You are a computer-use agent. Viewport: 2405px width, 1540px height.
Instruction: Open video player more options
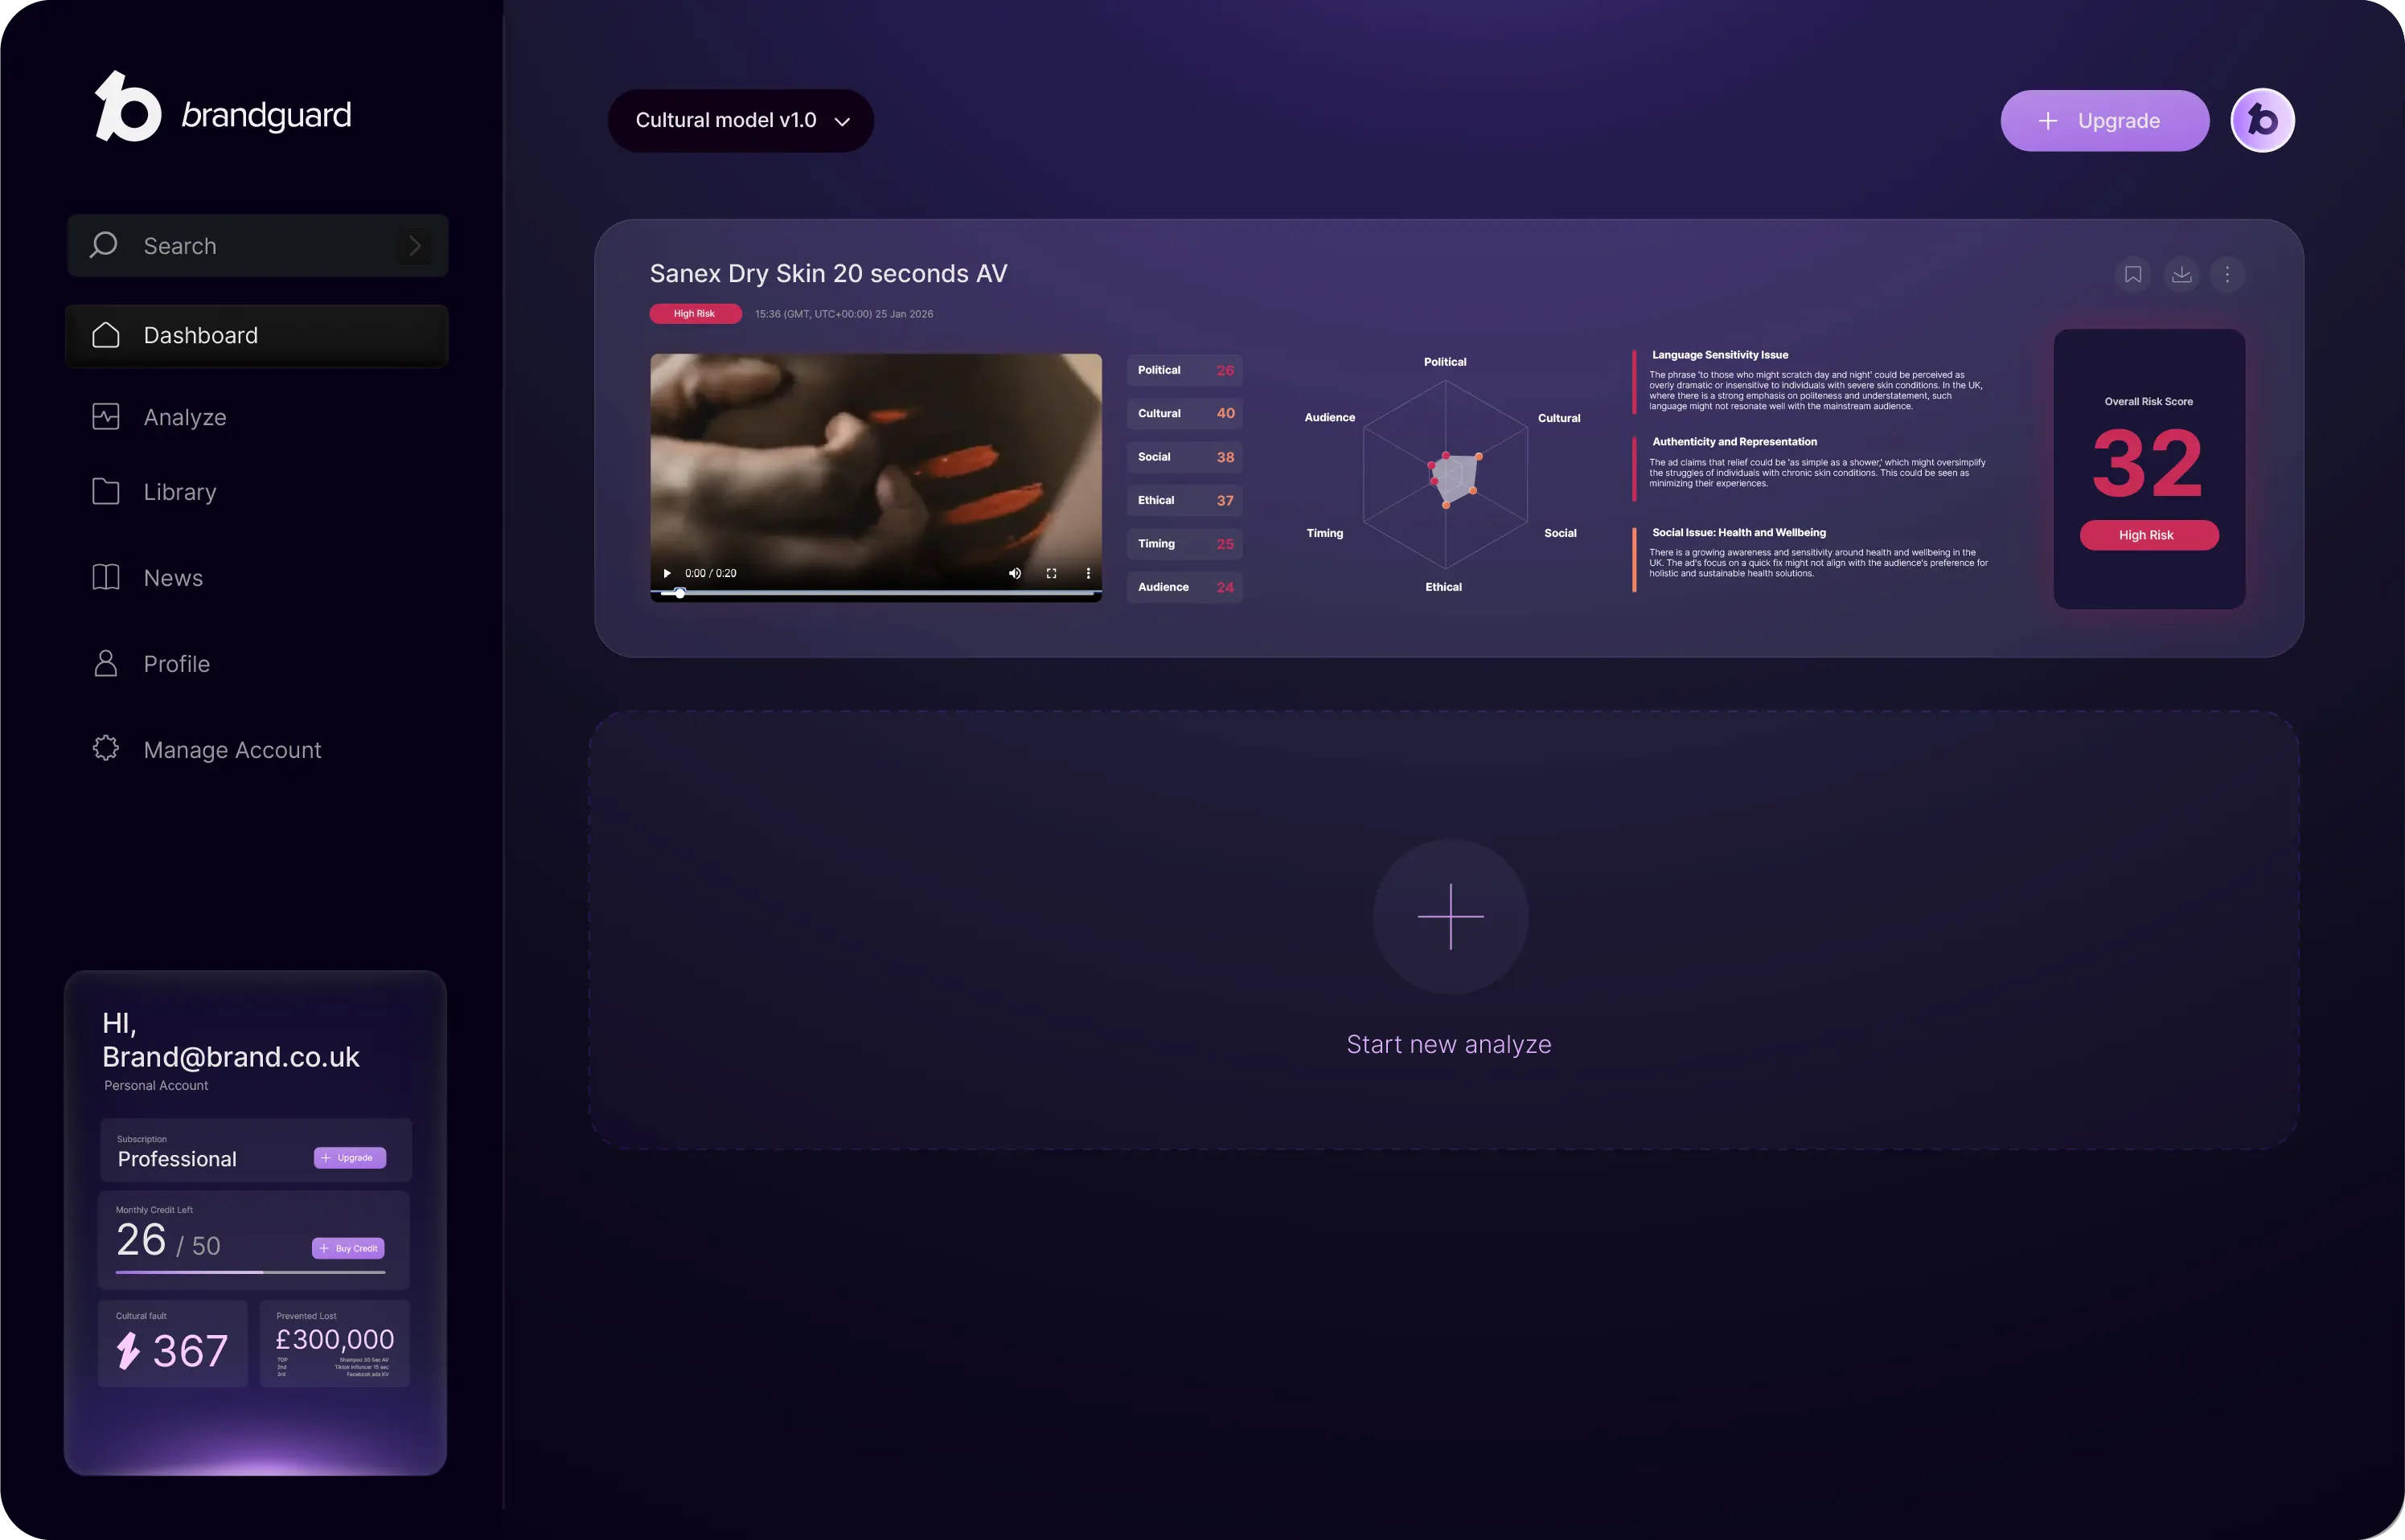click(1089, 573)
